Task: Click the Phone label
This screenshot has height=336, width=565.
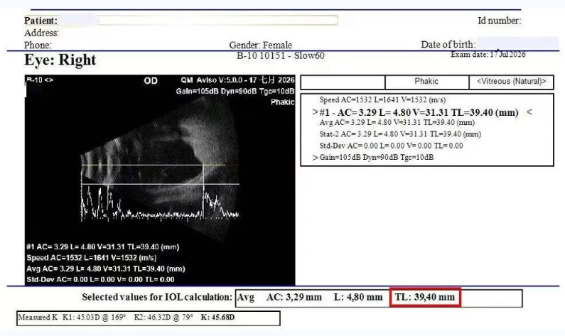Action: click(x=38, y=45)
